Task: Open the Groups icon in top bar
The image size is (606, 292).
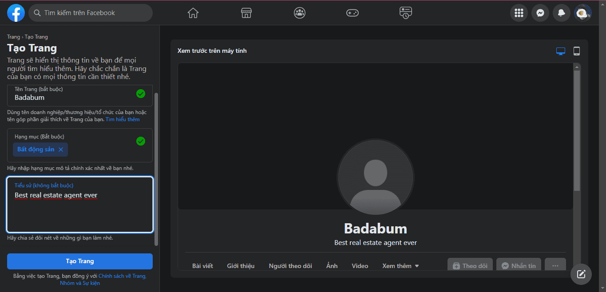Action: coord(300,13)
